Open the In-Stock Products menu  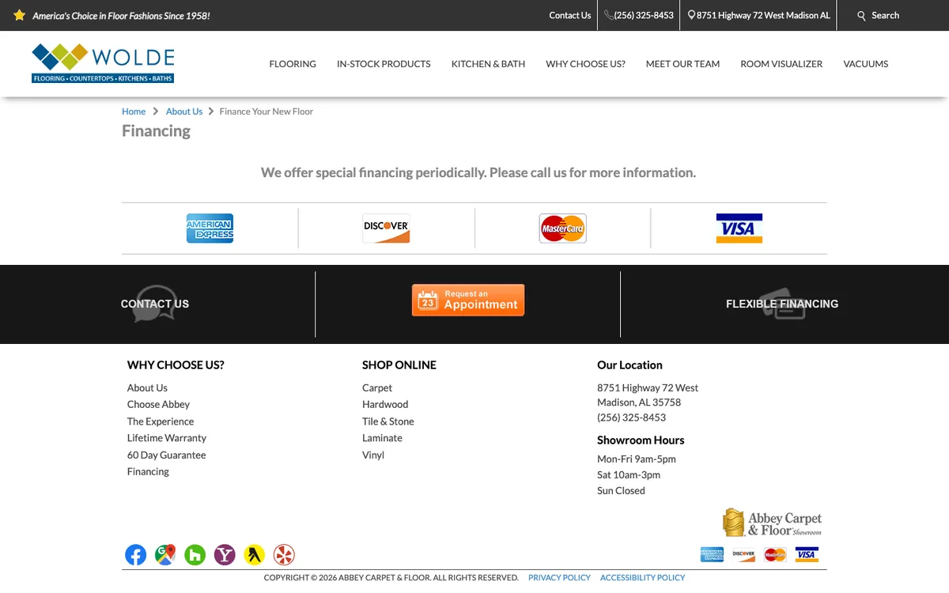tap(384, 64)
